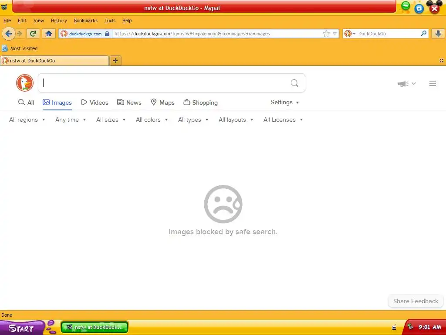Open the File menu
Screen dimensions: 446x335
pyautogui.click(x=7, y=21)
